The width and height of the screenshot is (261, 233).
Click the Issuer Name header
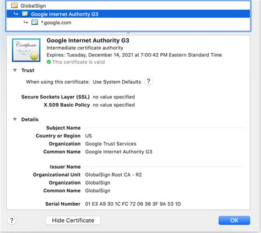[65, 167]
